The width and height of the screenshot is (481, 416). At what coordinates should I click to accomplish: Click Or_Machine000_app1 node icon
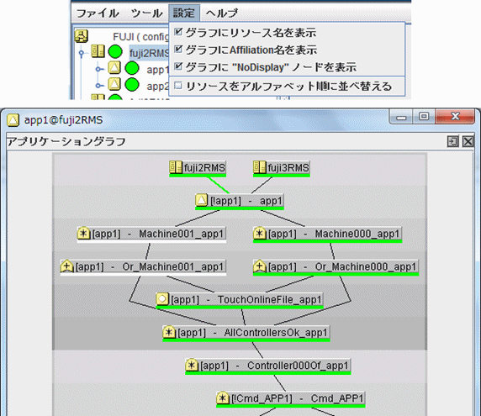click(260, 266)
